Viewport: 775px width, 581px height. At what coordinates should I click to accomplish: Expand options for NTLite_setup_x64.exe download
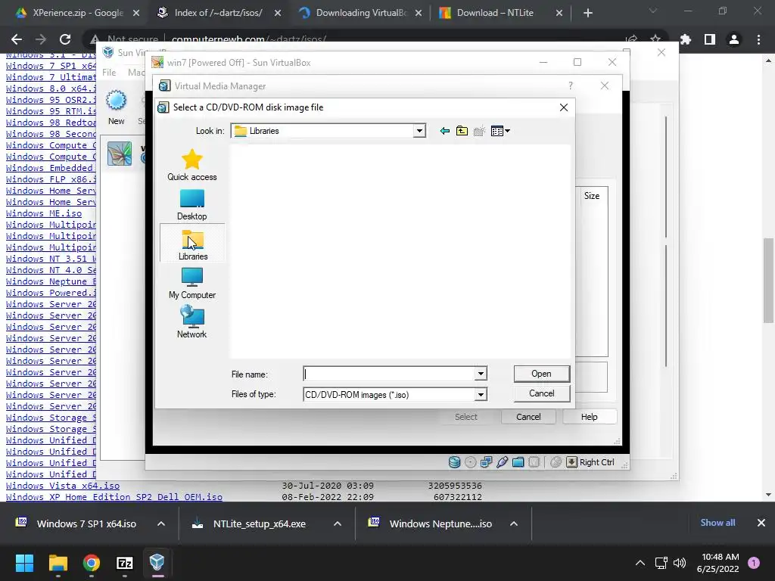click(x=338, y=524)
